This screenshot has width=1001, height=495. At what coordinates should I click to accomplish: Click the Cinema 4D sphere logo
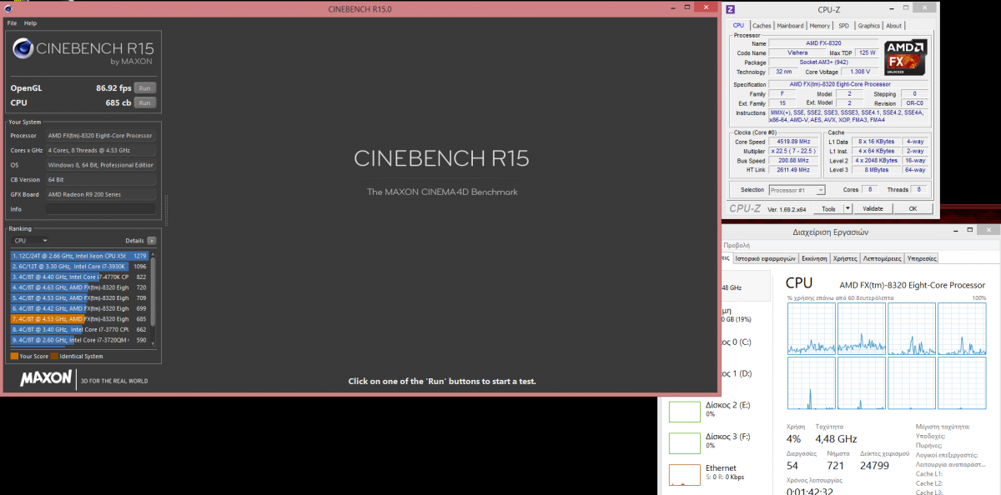click(23, 50)
